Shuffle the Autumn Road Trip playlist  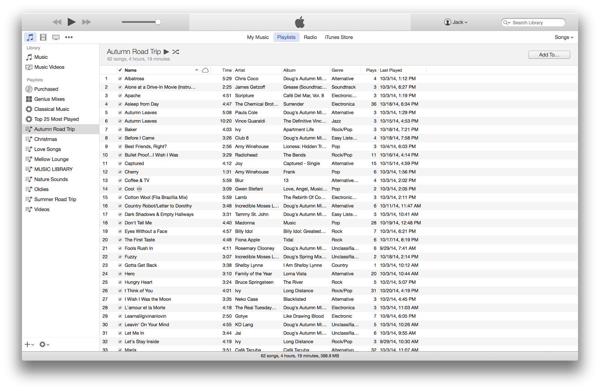point(176,52)
